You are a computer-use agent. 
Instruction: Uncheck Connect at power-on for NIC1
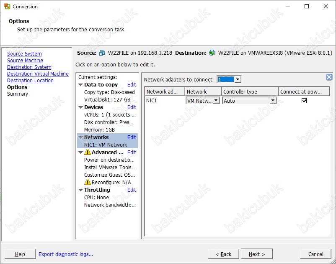coord(304,101)
